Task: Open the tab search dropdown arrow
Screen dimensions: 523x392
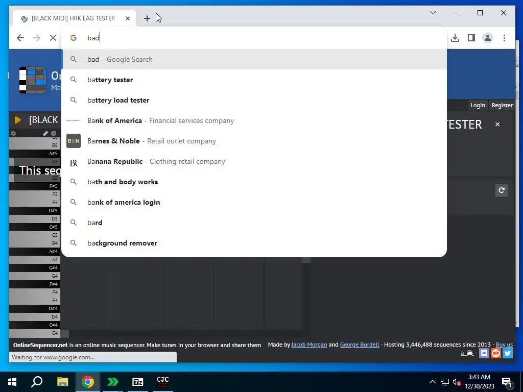Action: tap(433, 13)
